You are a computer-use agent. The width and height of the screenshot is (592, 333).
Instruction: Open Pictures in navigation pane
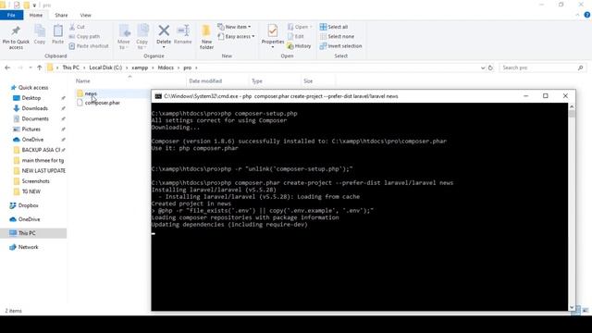pyautogui.click(x=31, y=129)
